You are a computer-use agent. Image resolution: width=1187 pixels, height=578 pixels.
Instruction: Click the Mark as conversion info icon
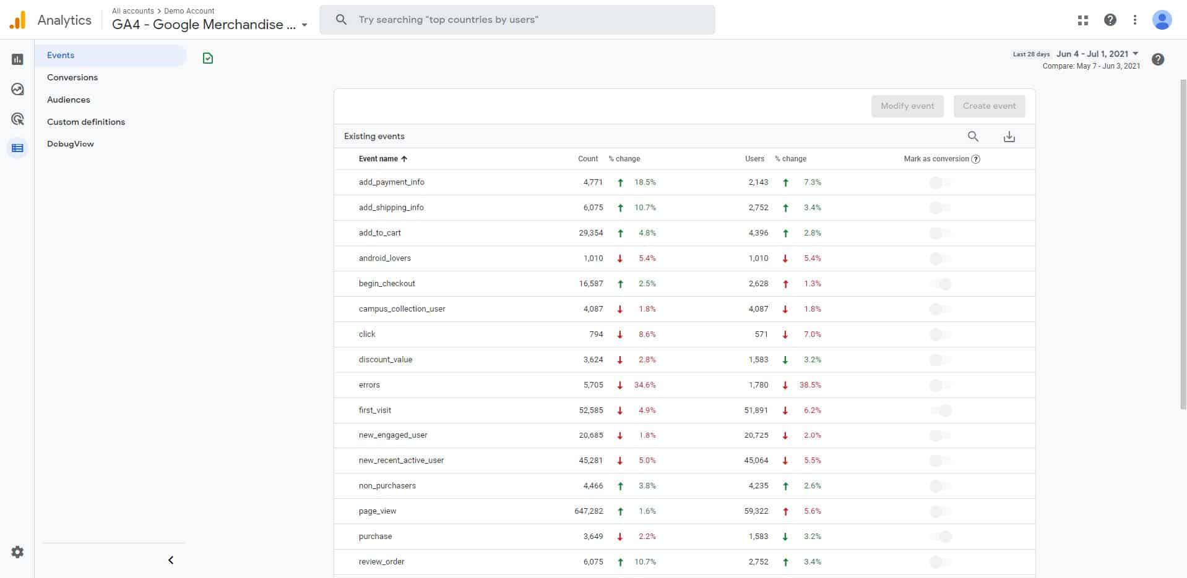(x=976, y=159)
